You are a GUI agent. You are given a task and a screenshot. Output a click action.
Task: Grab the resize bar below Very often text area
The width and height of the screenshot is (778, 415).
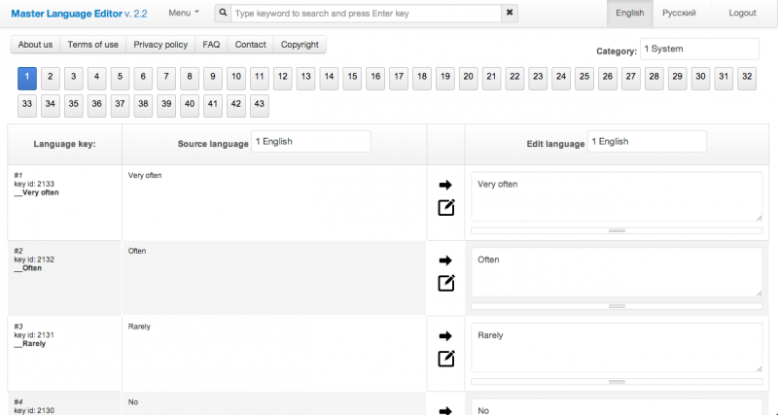(617, 231)
